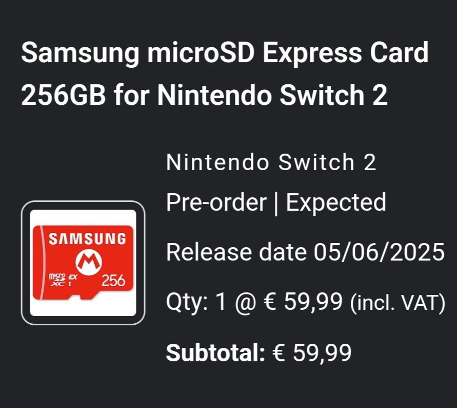The image size is (457, 408).
Task: Click the vertical divider between Pre-order and Expected
Action: (x=276, y=203)
